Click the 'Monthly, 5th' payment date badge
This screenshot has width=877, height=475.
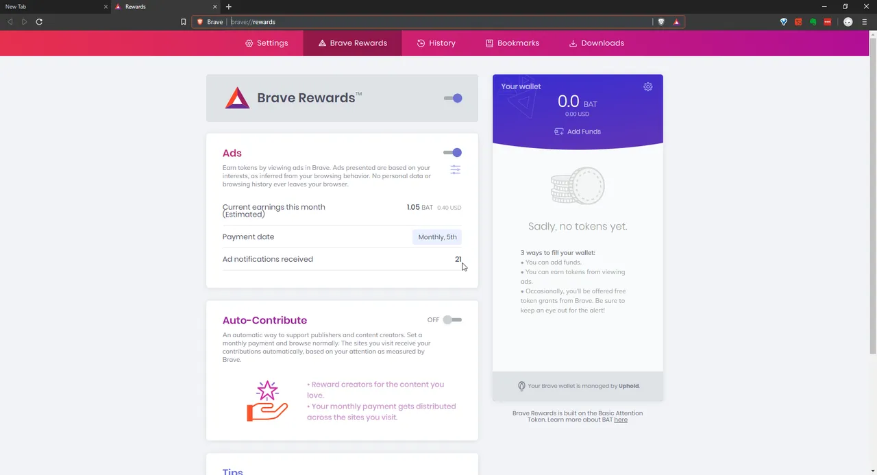pyautogui.click(x=437, y=237)
